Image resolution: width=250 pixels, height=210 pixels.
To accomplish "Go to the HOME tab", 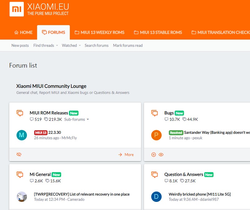I will (23, 32).
